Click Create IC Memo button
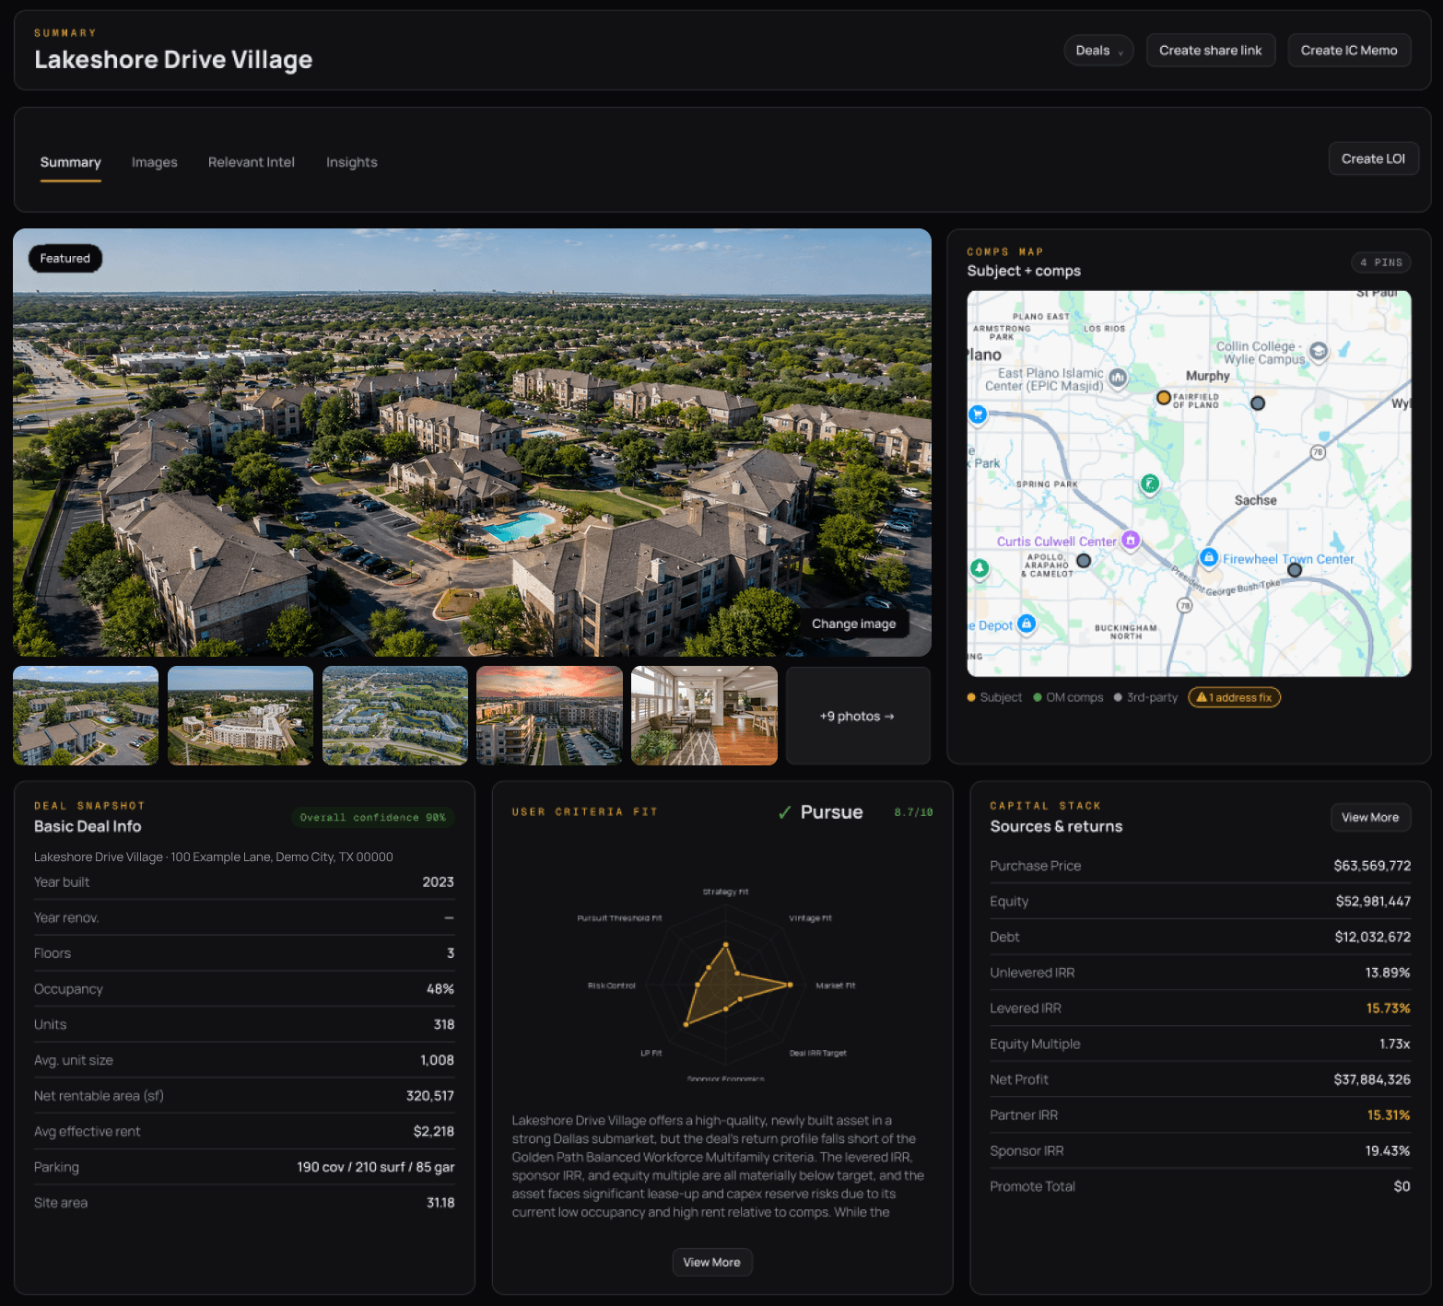 tap(1349, 51)
